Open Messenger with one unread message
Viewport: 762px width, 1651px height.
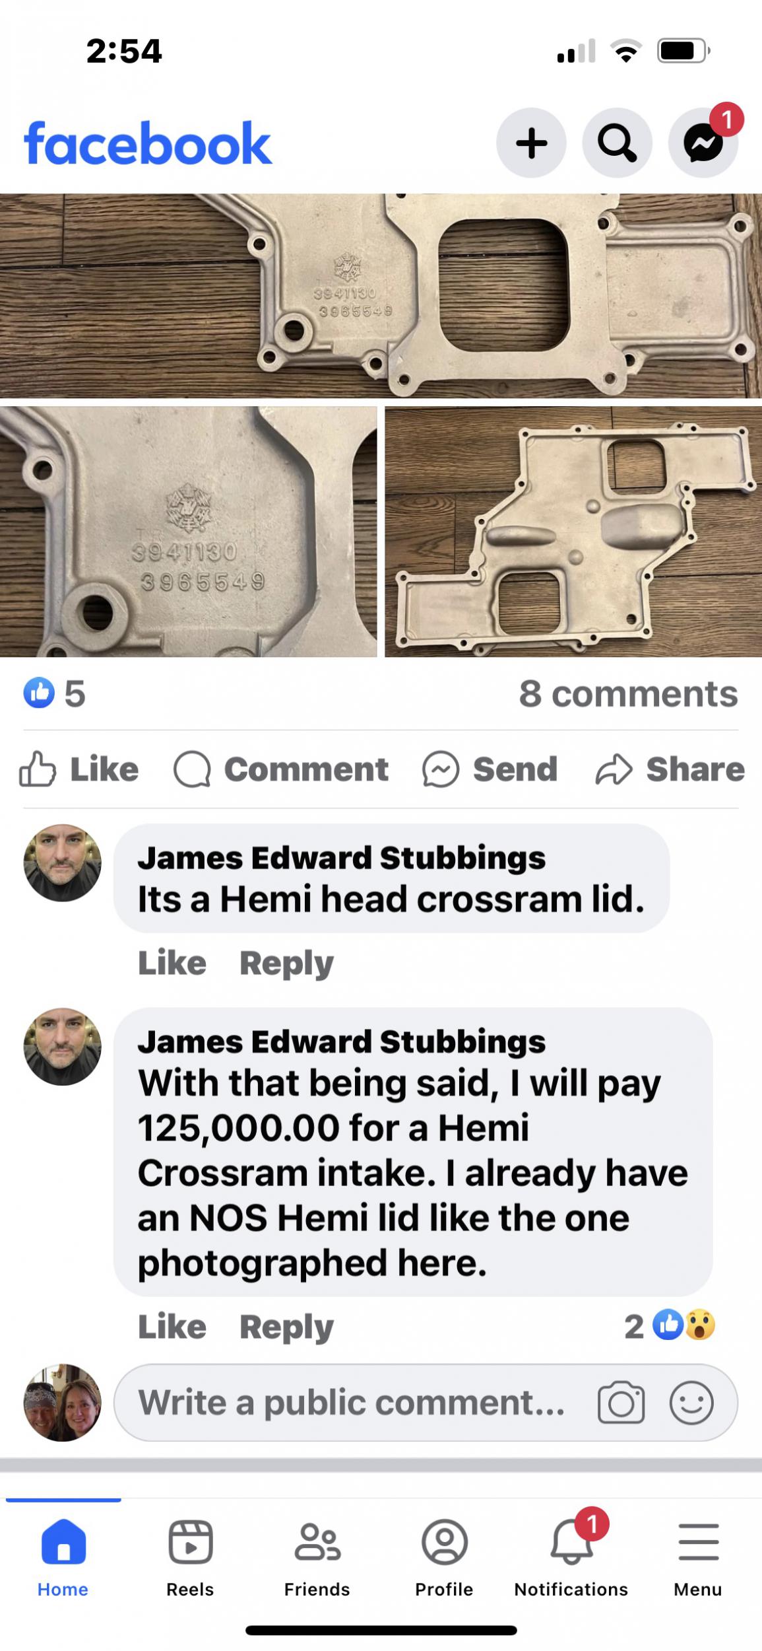coord(703,143)
